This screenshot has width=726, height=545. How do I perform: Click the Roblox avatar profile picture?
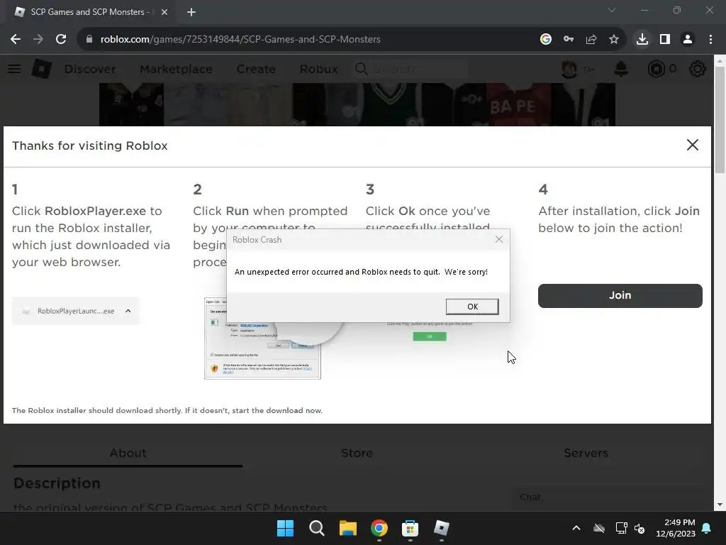pyautogui.click(x=569, y=69)
